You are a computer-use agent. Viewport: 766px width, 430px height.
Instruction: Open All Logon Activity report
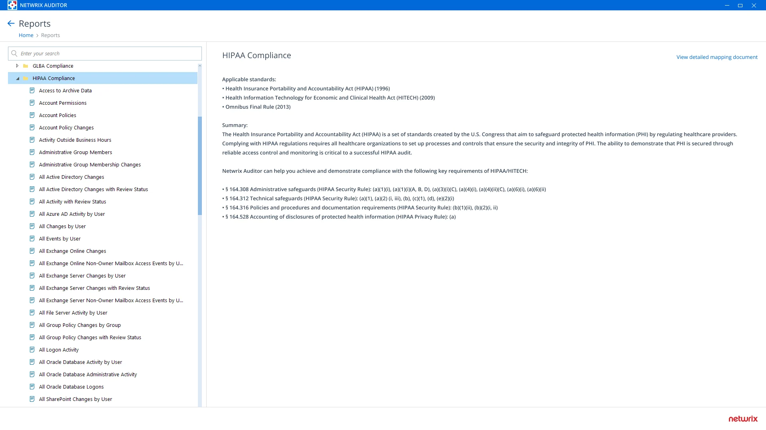click(59, 350)
